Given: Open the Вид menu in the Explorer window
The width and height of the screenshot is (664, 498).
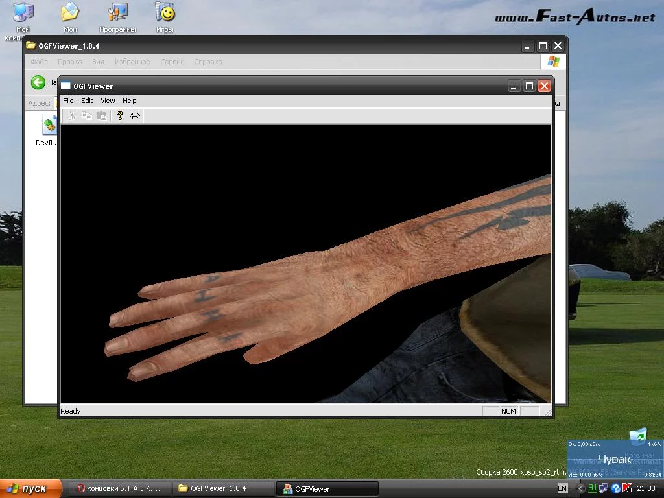Looking at the screenshot, I should click(99, 62).
